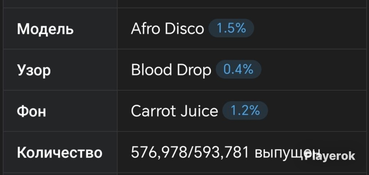Click the 1.5% rarity badge
The height and width of the screenshot is (175, 369).
coord(231,28)
